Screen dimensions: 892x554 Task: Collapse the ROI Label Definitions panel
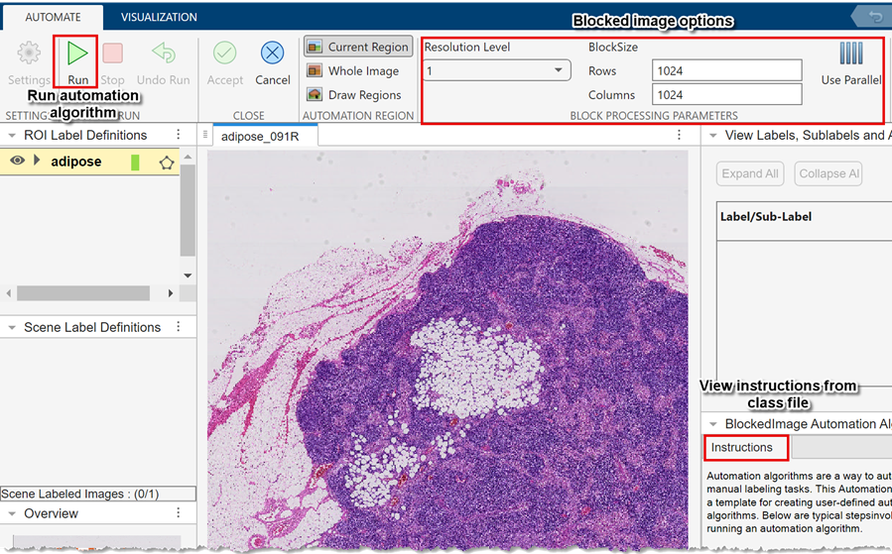(12, 136)
